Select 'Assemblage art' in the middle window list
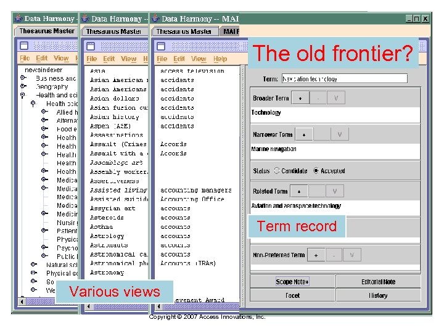 [116, 163]
